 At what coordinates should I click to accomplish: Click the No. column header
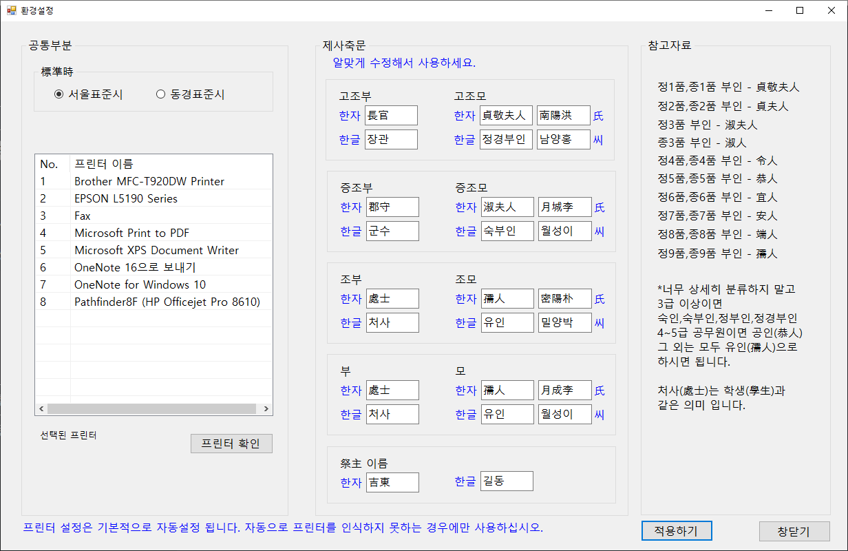[52, 164]
